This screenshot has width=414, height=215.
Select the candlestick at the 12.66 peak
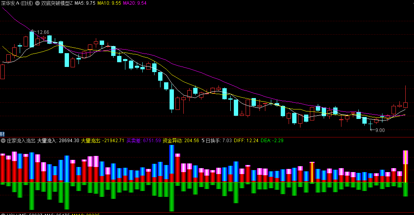[x=32, y=39]
